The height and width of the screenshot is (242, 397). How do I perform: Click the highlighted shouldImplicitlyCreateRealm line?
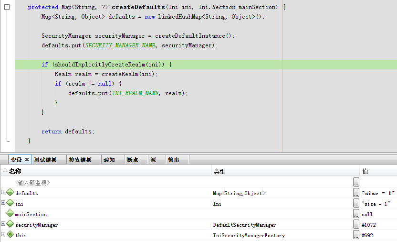[x=206, y=65]
